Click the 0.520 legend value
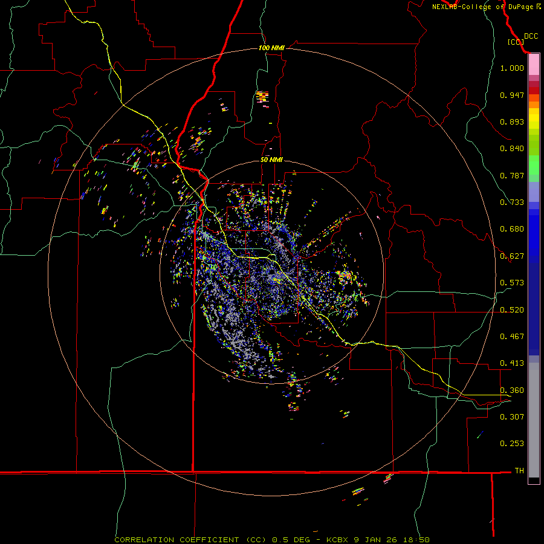 (512, 310)
